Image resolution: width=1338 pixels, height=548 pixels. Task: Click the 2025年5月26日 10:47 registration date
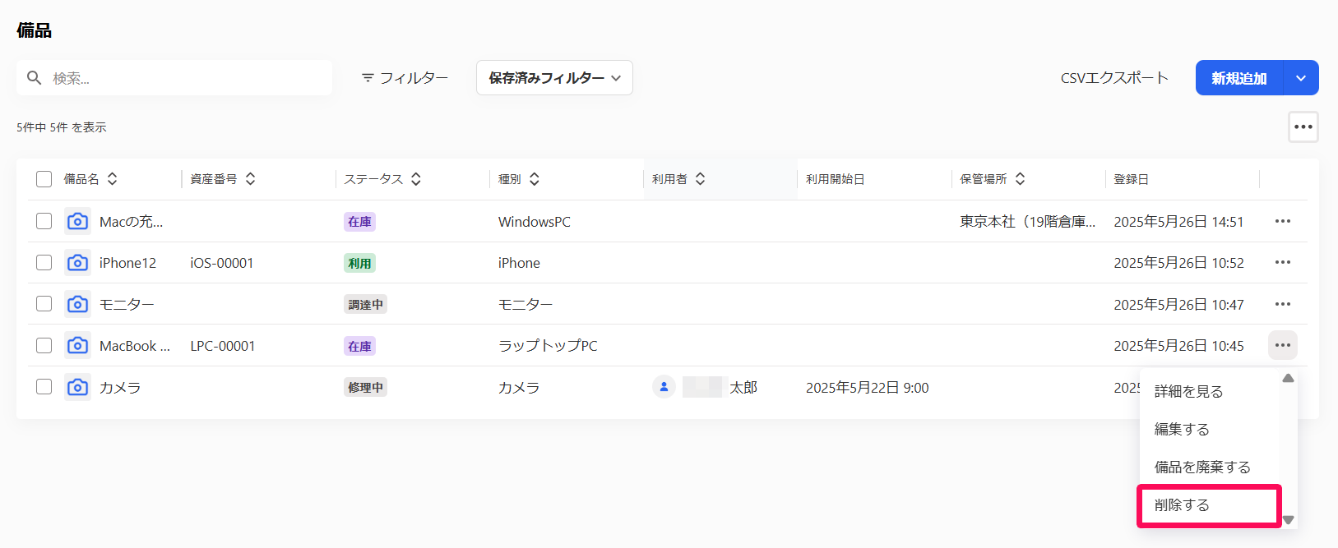click(1178, 305)
